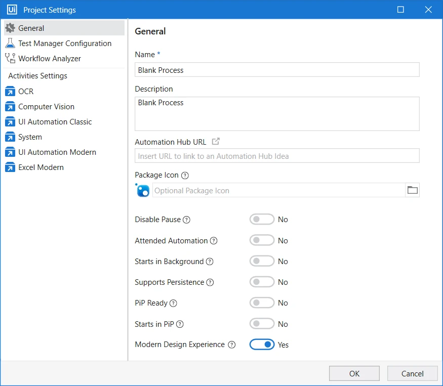443x386 pixels.
Task: Enable the Starts in PiP toggle
Action: click(262, 324)
